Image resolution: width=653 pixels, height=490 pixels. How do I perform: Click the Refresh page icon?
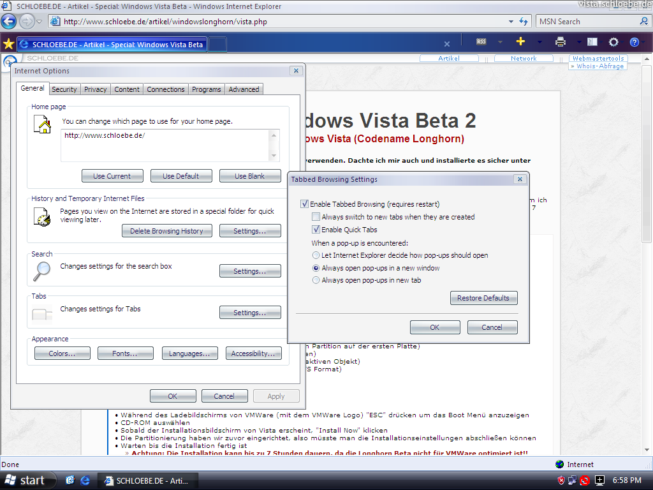[x=523, y=21]
